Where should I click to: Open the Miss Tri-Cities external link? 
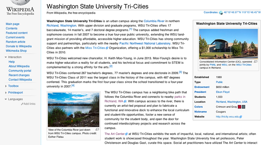(95, 48)
